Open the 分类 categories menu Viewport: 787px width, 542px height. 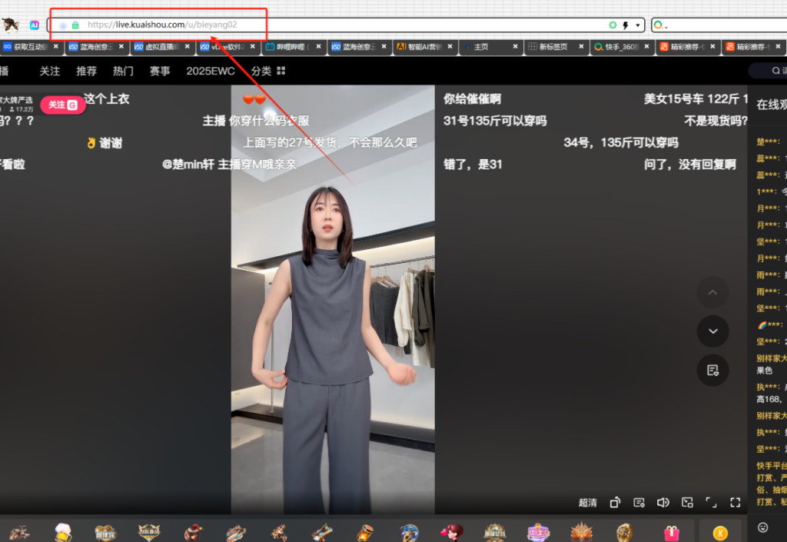click(x=267, y=71)
